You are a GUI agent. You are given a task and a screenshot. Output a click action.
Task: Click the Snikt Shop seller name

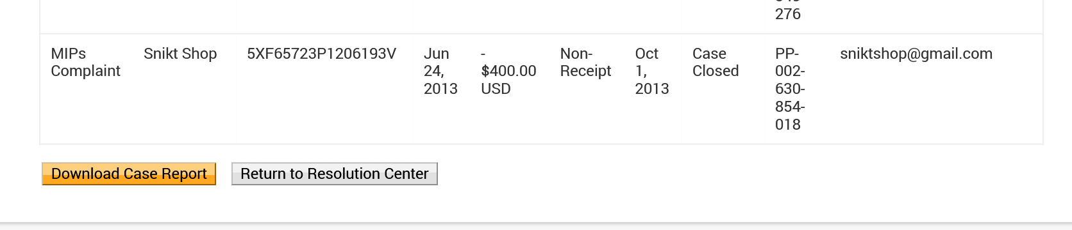tap(180, 54)
